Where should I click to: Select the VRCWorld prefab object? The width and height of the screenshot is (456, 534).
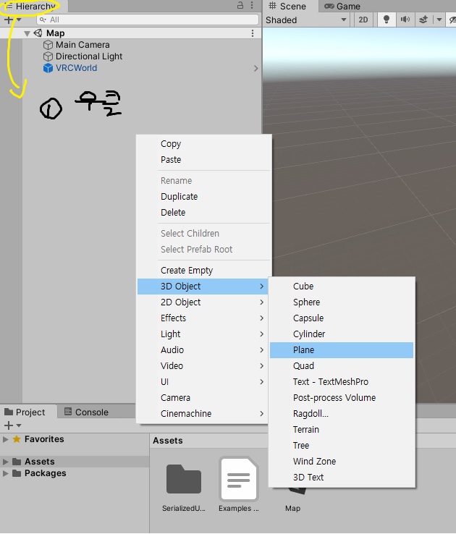(x=76, y=68)
